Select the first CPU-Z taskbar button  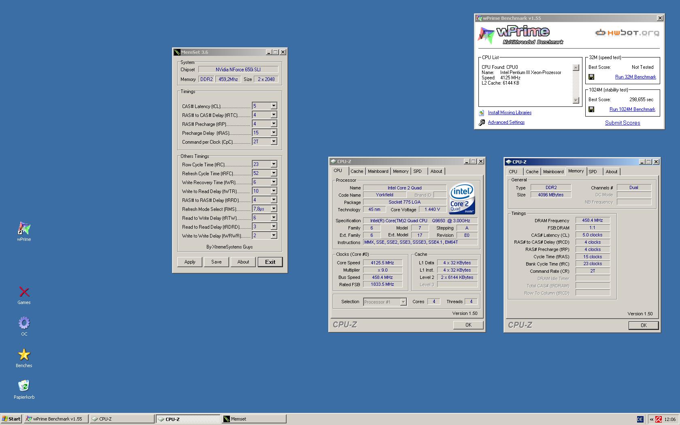[122, 419]
